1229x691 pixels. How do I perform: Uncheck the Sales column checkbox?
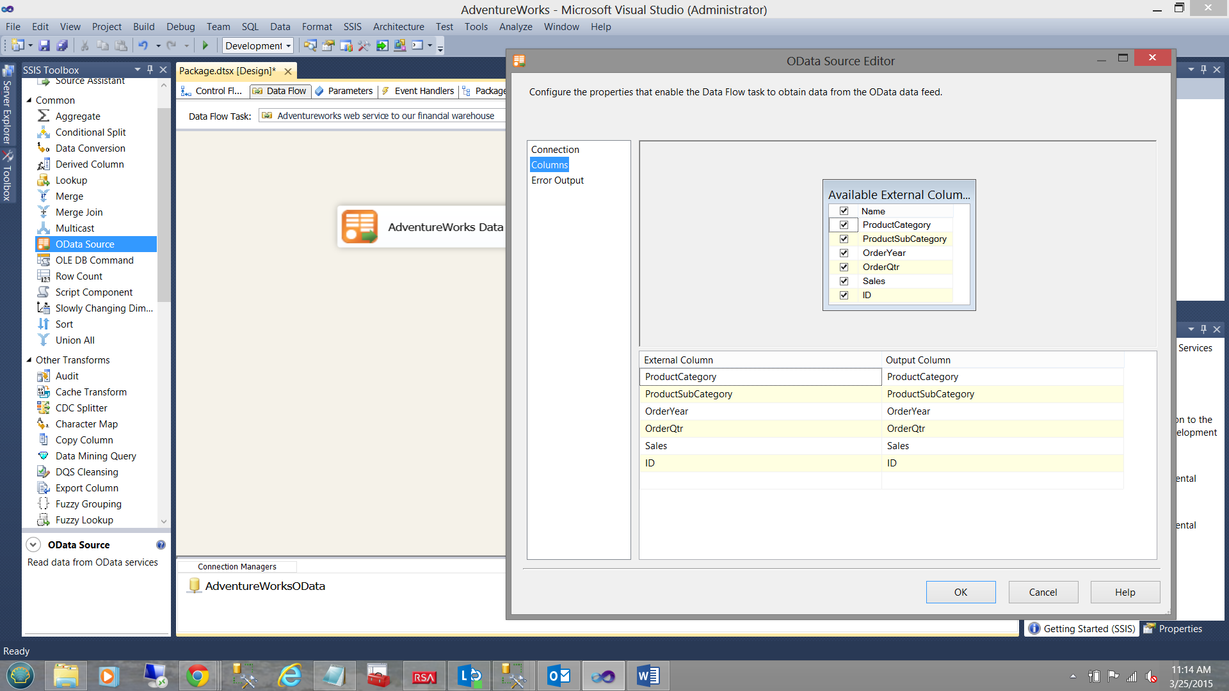point(844,281)
